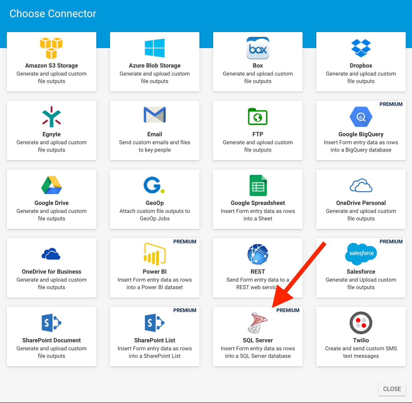The width and height of the screenshot is (412, 403).
Task: Click the SharePoint List title
Action: 155,340
